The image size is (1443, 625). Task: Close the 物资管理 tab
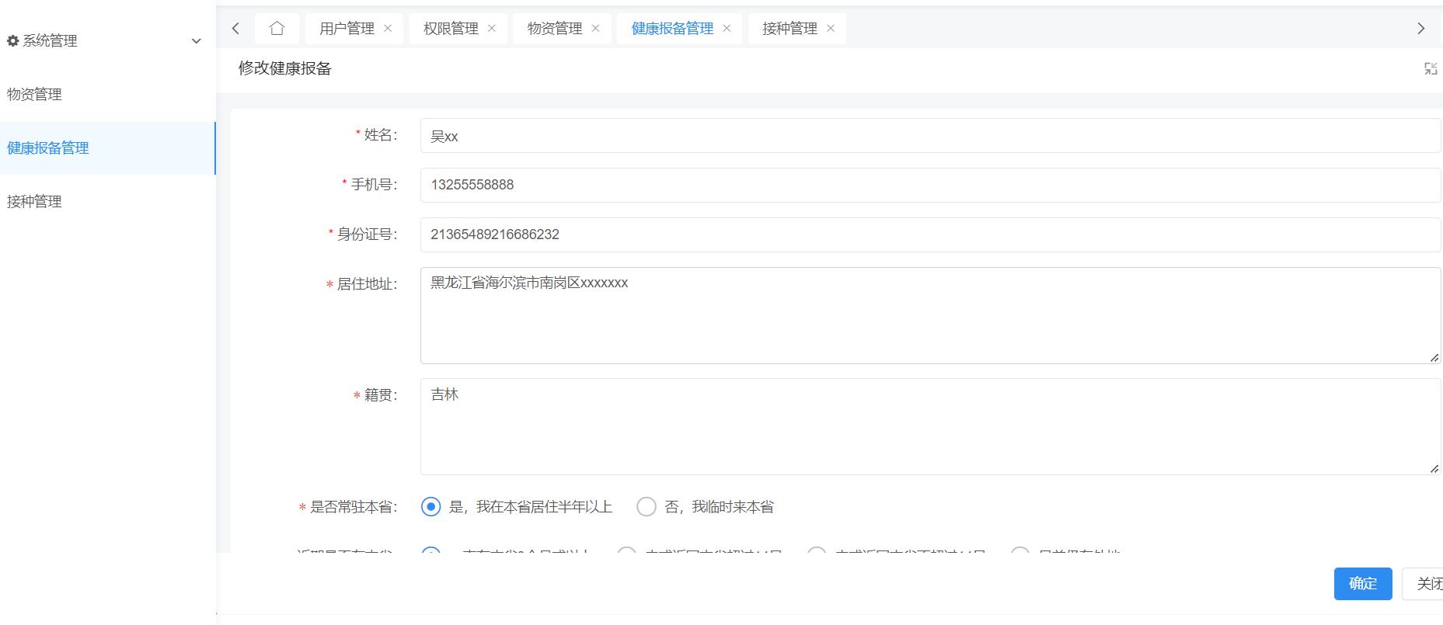(x=596, y=29)
